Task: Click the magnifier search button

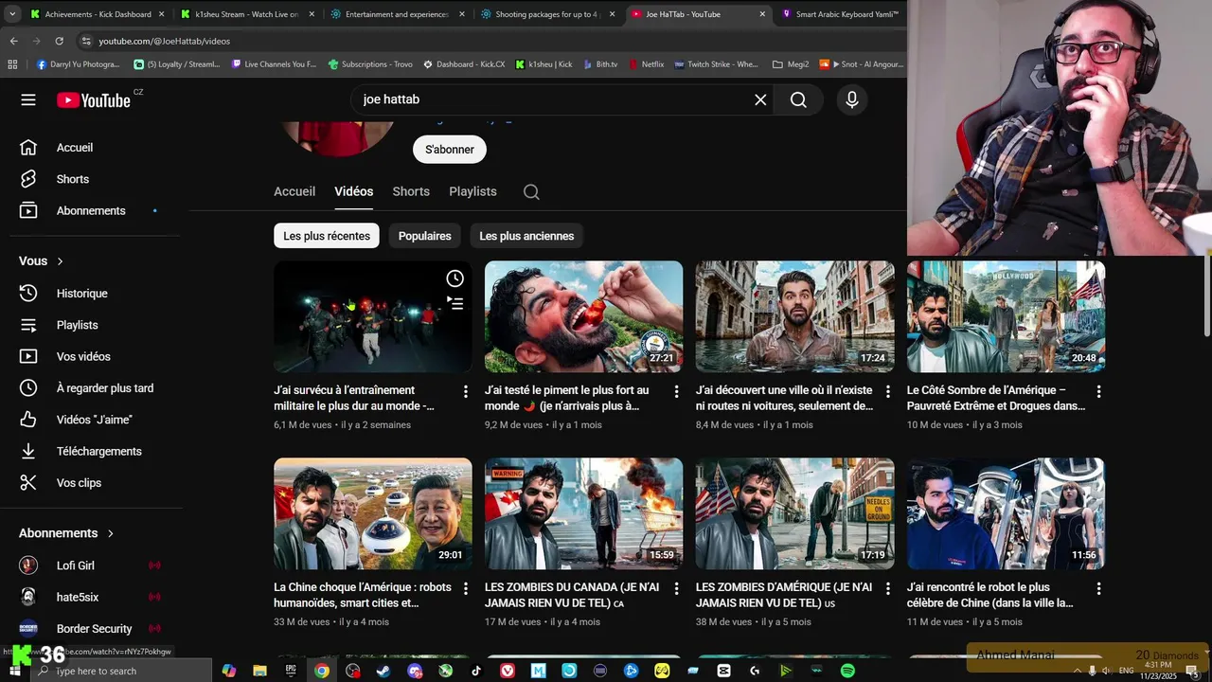Action: click(798, 99)
